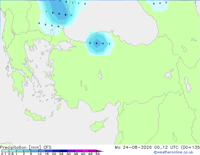Image resolution: width=200 pixels, height=155 pixels.
Task: Click the 'Mo 24-08-2026' date label
Action: (x=133, y=147)
